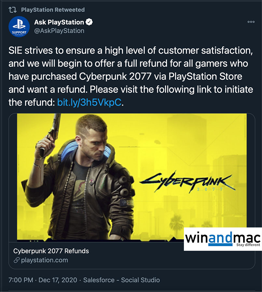Open the @AskPlayStation handle
This screenshot has width=262, height=292.
point(59,31)
